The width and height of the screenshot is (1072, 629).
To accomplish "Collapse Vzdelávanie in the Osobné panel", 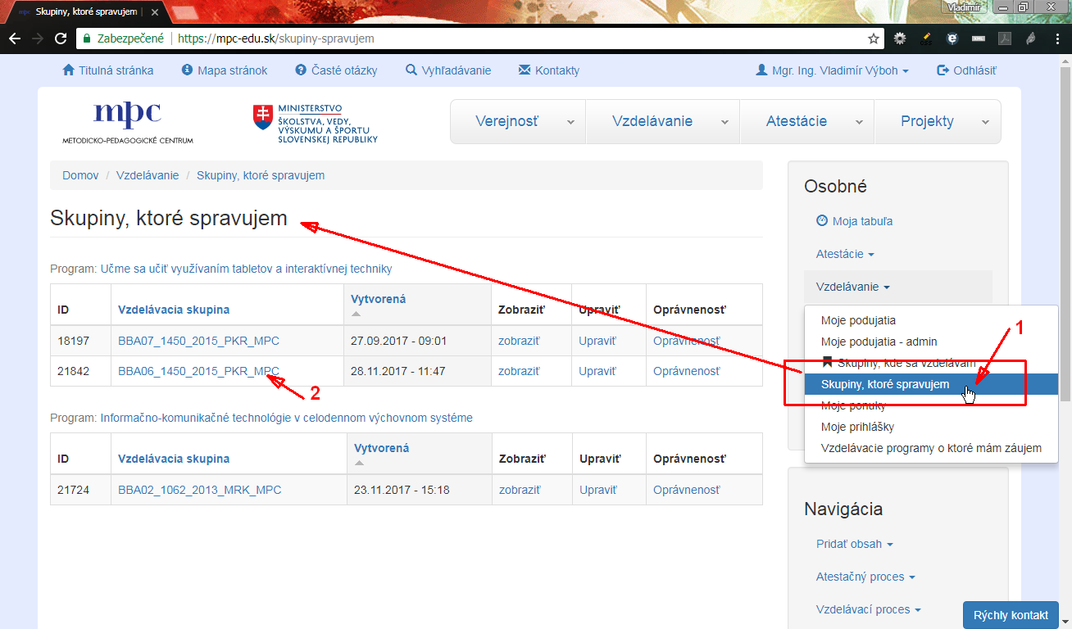I will (853, 287).
